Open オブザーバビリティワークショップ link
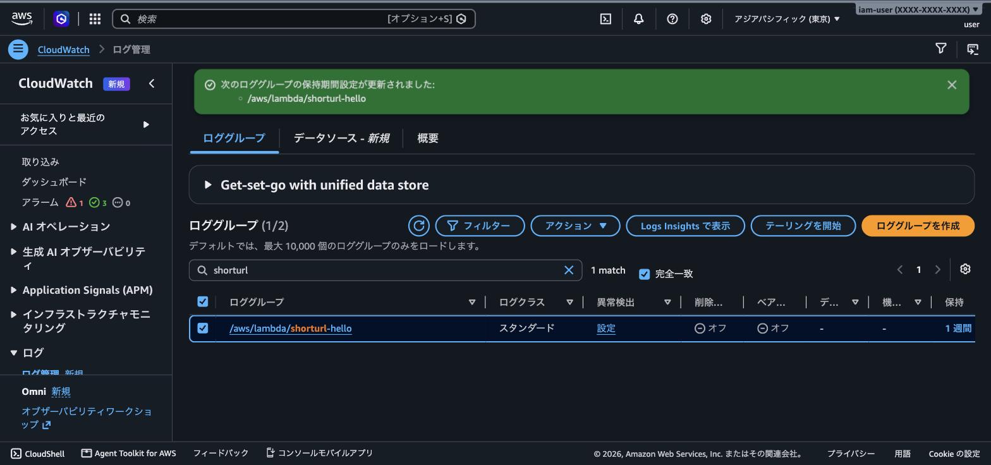 pyautogui.click(x=87, y=418)
